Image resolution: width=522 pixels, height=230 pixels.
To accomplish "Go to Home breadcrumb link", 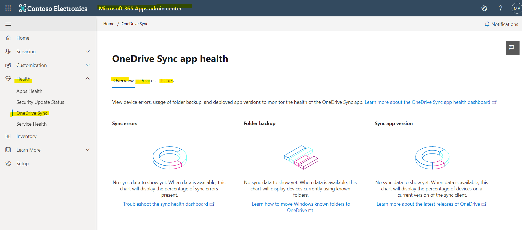I will [109, 24].
